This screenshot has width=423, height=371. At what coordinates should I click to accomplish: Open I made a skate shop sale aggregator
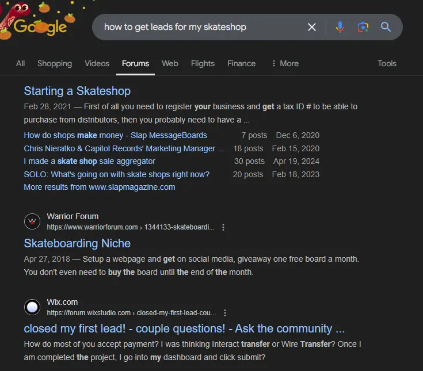tap(90, 161)
